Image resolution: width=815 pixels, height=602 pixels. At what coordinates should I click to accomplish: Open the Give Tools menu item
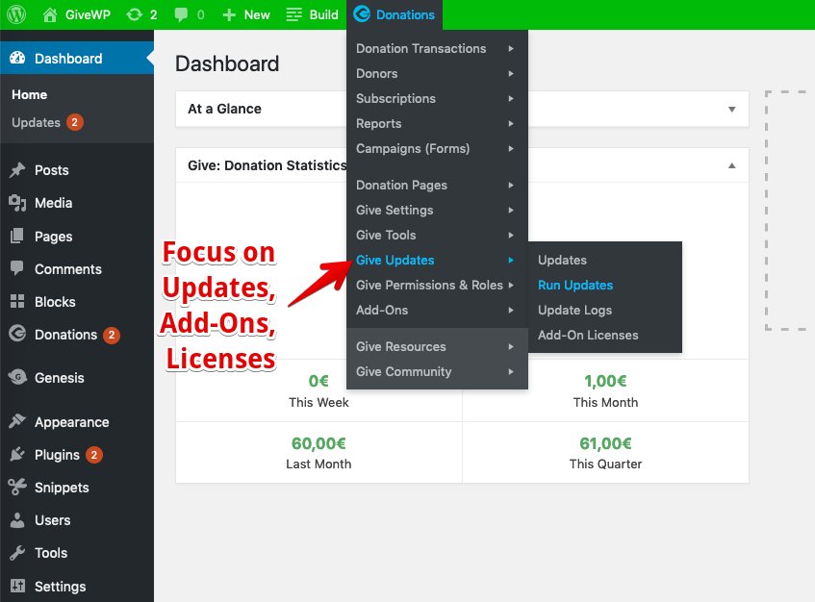(437, 235)
